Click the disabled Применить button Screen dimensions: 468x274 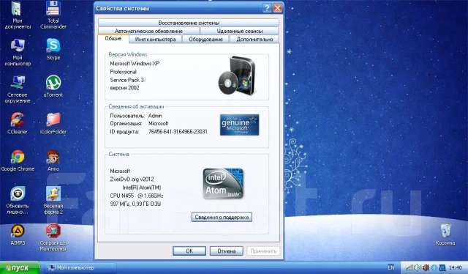[263, 251]
